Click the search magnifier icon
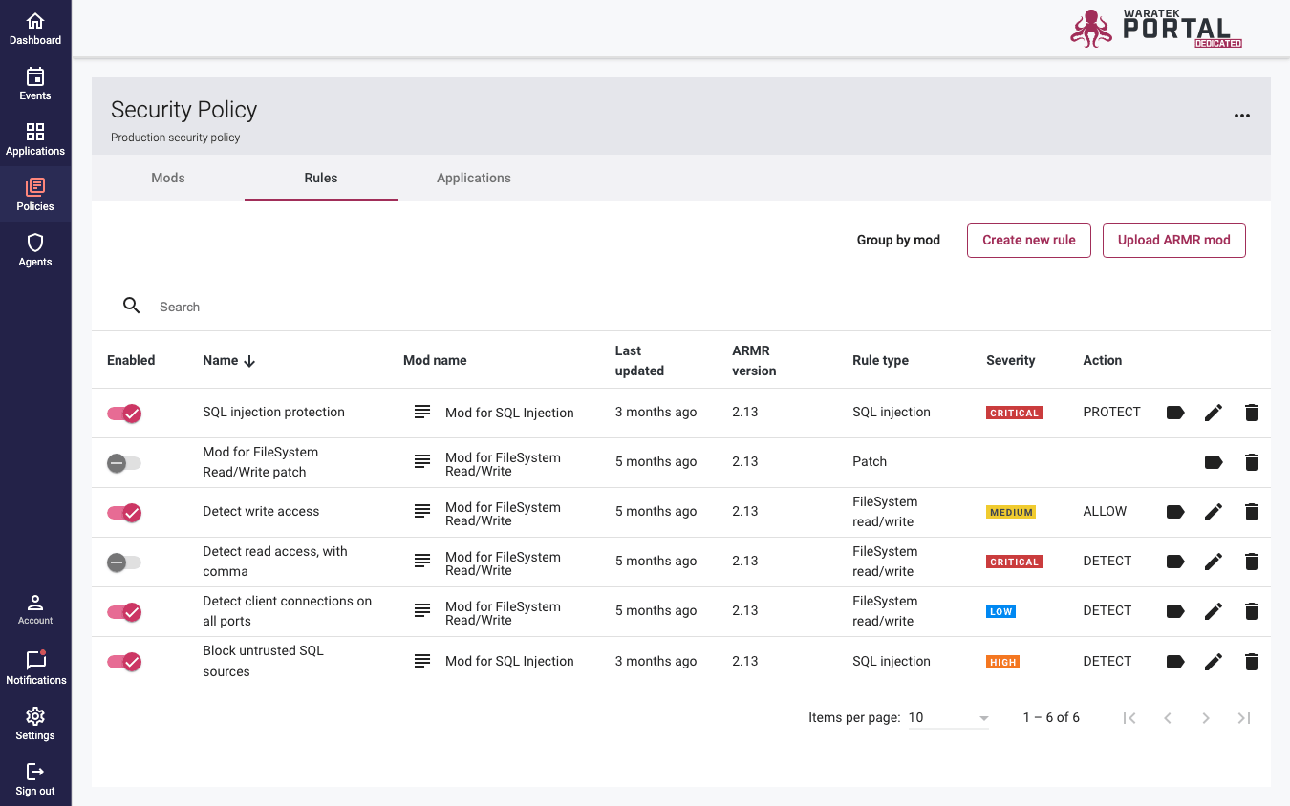This screenshot has height=806, width=1290. point(132,306)
